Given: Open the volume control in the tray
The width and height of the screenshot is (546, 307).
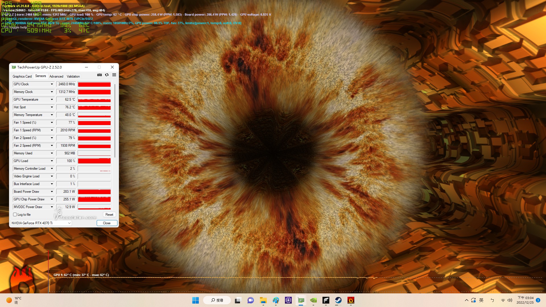Looking at the screenshot, I should [x=510, y=300].
